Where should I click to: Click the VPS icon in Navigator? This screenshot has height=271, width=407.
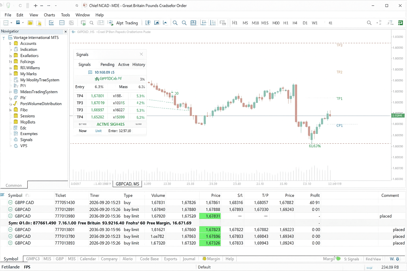click(16, 146)
